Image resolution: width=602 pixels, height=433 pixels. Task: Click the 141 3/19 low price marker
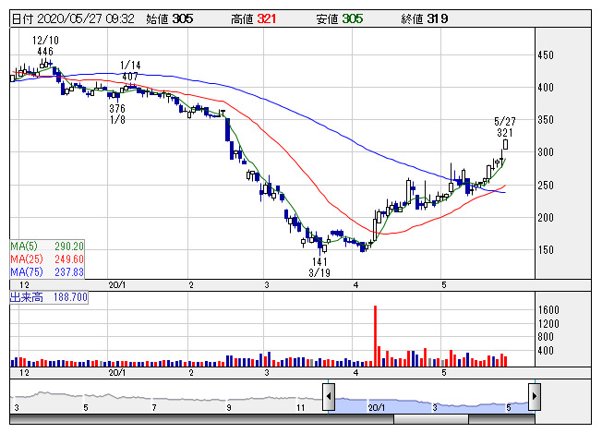319,268
